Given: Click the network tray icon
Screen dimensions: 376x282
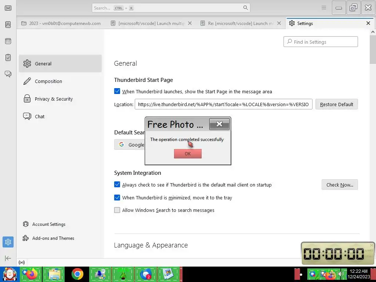Looking at the screenshot, I should click(332, 274).
